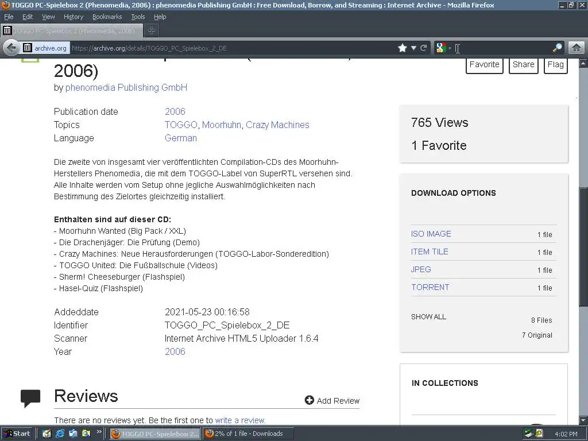Open the publication date 2006 link
The width and height of the screenshot is (588, 441).
click(175, 111)
